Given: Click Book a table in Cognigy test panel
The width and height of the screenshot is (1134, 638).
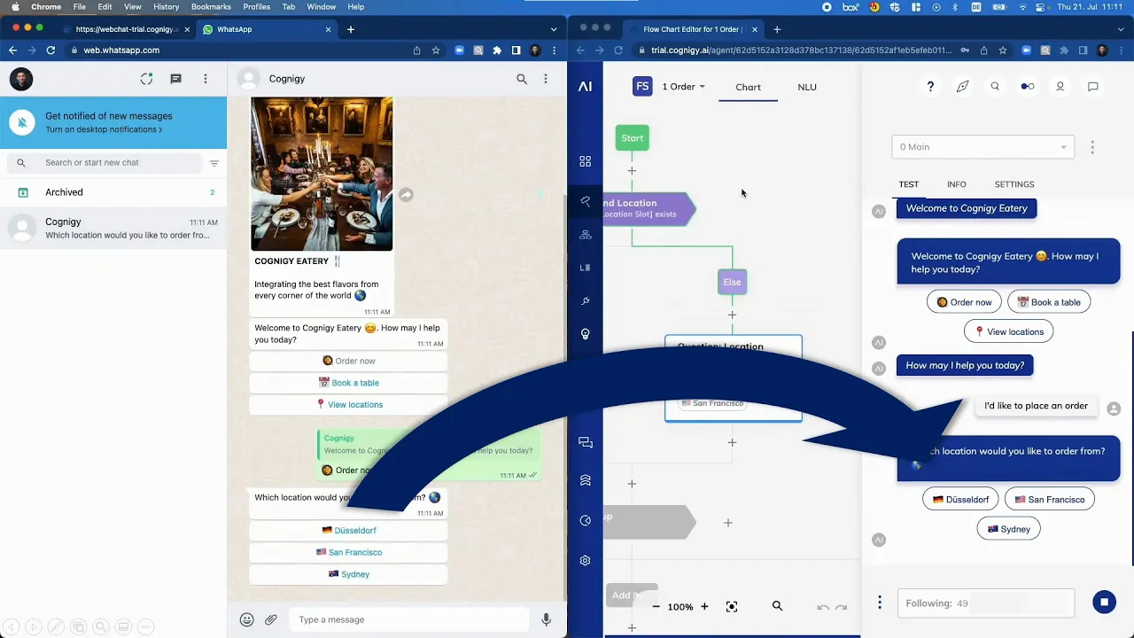Looking at the screenshot, I should click(1049, 302).
